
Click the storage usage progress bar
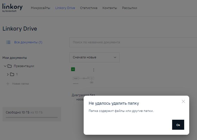coord(32,117)
